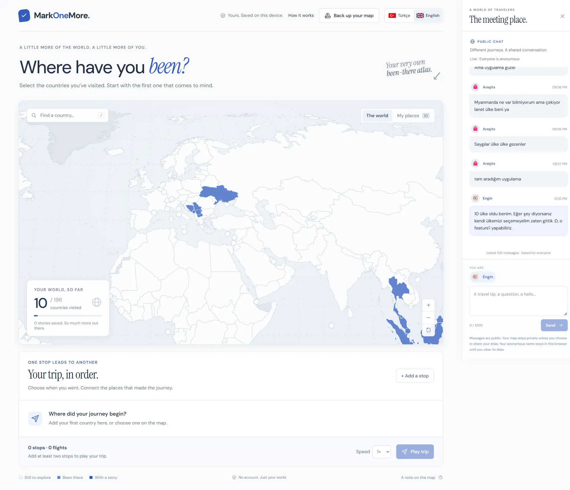Click the 'Engin' username chip under You Are
The width and height of the screenshot is (570, 490).
483,277
